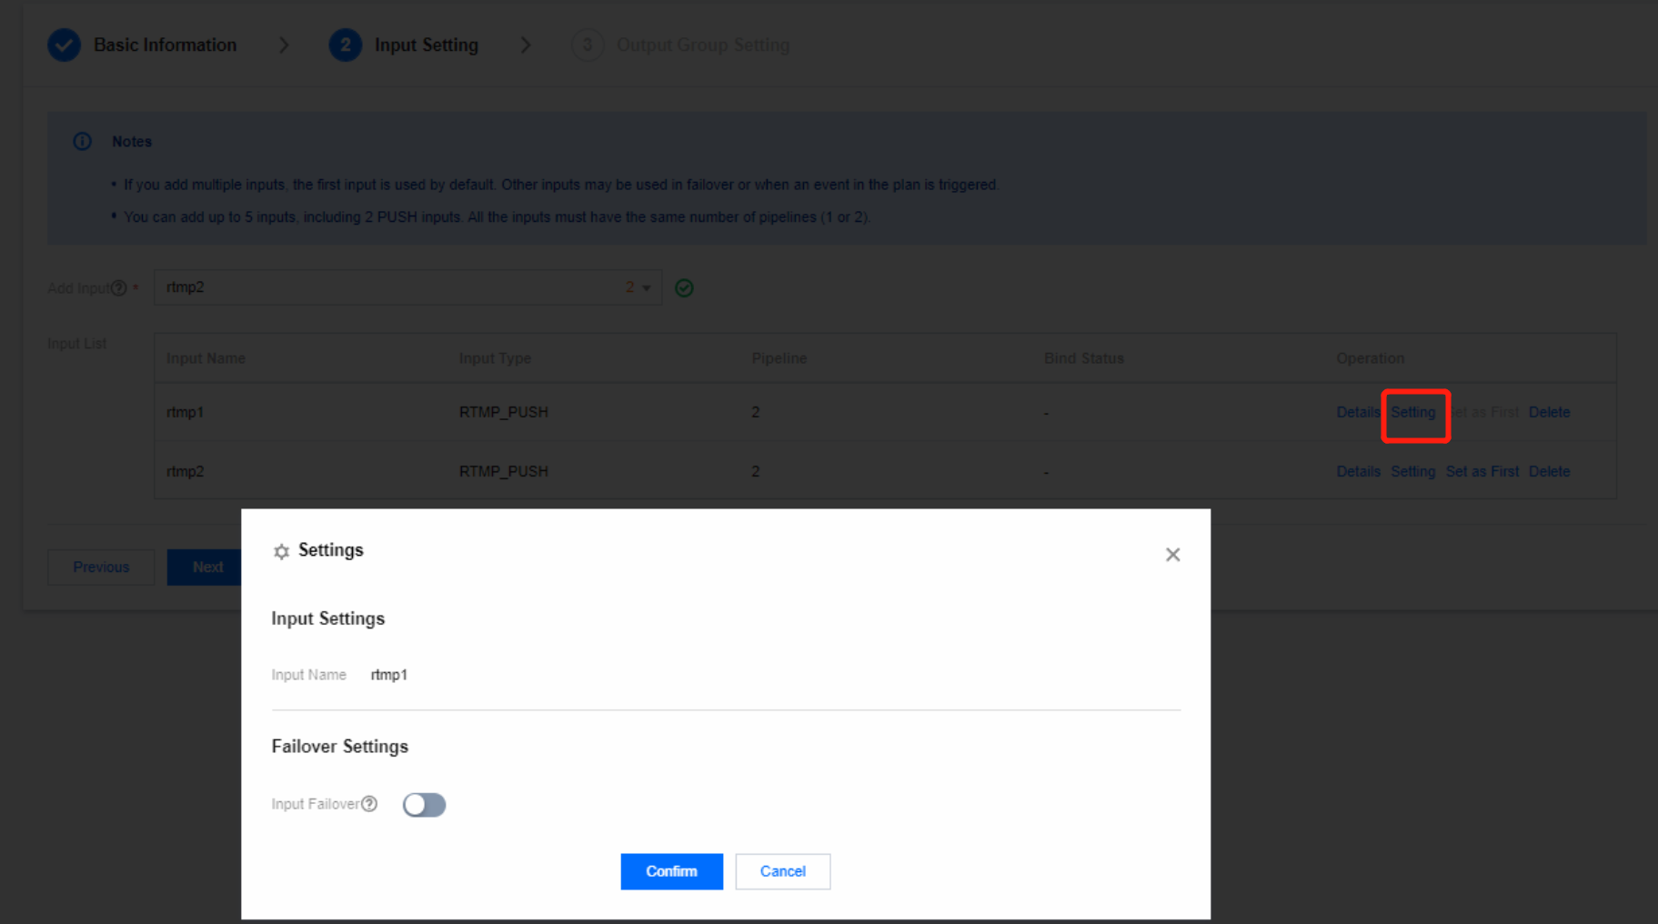Close the Settings dialog with X

tap(1172, 555)
